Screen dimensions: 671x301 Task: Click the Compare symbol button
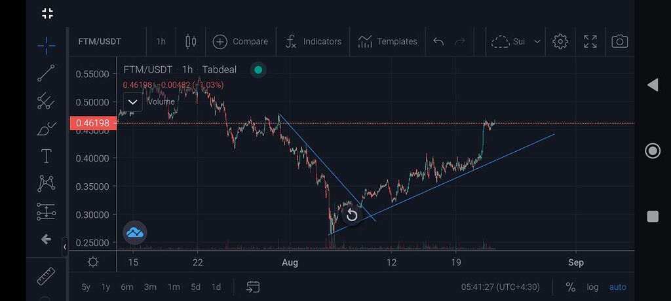(240, 42)
